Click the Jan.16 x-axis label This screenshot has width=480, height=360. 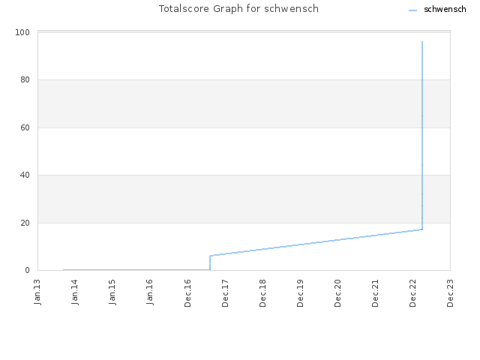[150, 292]
